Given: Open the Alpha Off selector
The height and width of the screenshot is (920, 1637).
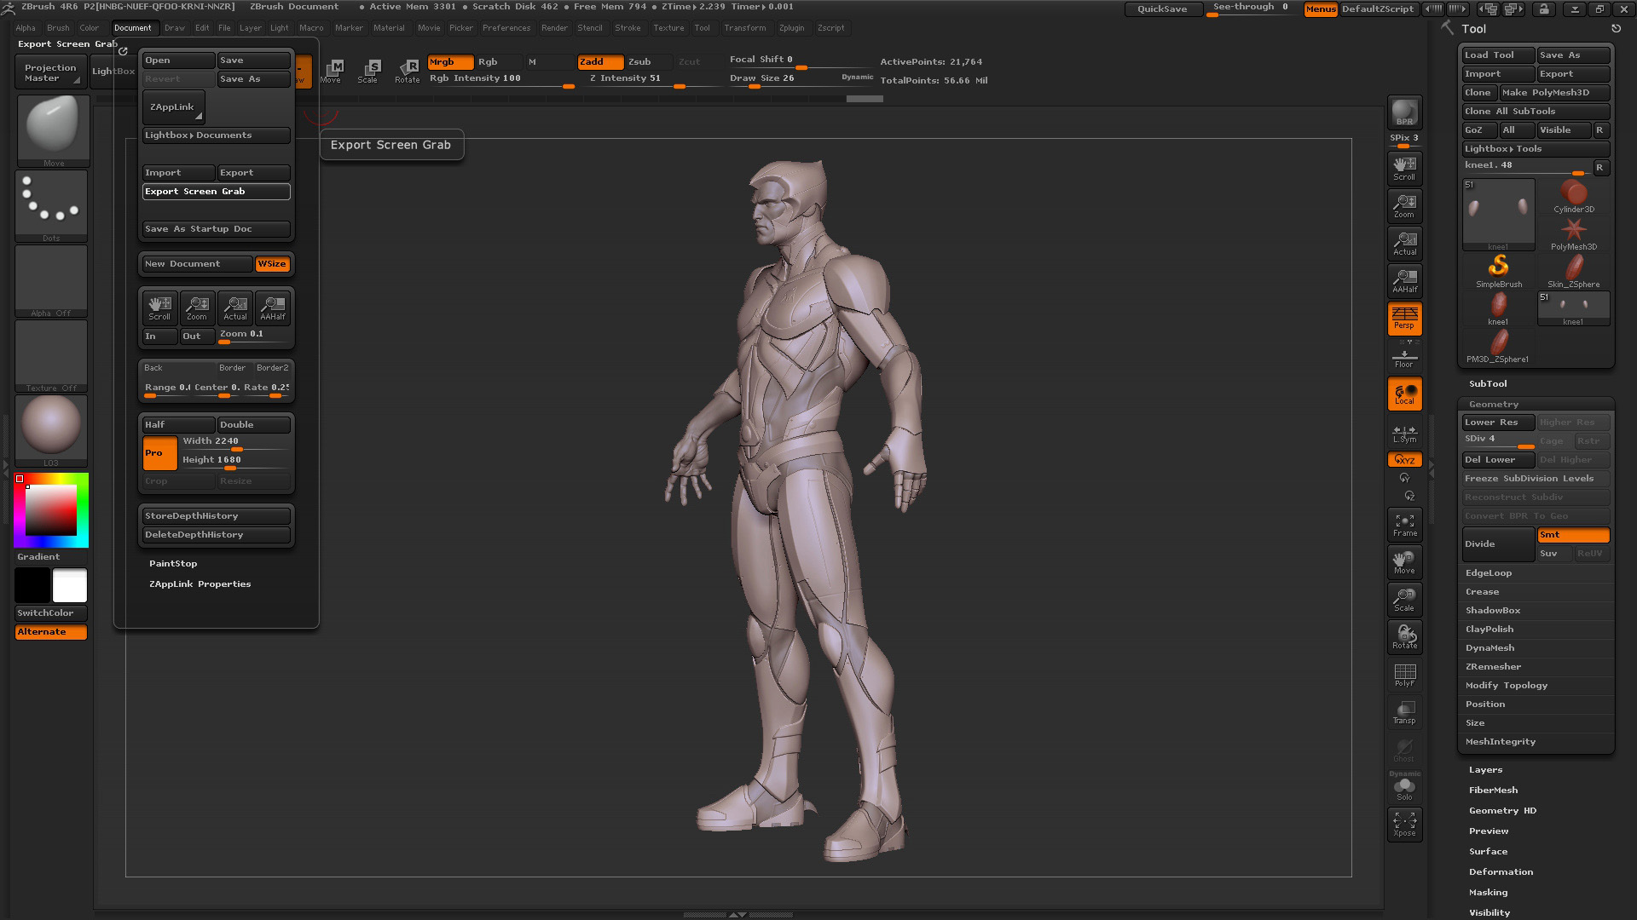Looking at the screenshot, I should pyautogui.click(x=51, y=281).
